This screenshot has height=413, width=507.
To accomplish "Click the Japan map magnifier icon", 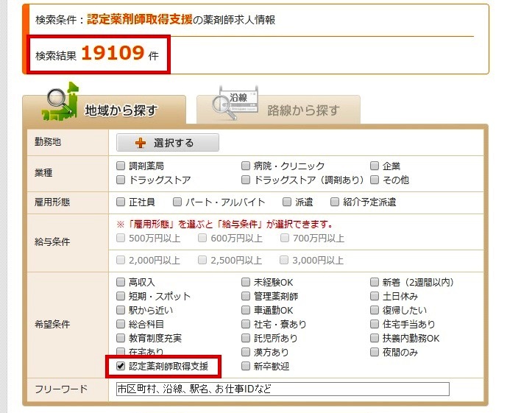I will pyautogui.click(x=60, y=104).
